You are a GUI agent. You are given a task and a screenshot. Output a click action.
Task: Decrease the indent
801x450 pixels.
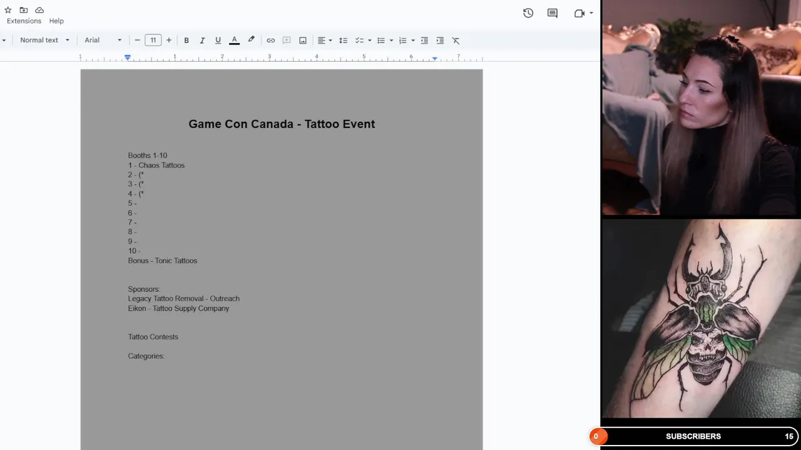(x=424, y=40)
